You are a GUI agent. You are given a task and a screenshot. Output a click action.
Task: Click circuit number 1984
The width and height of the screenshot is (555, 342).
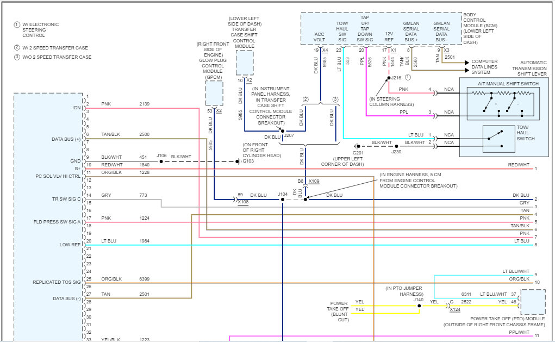(145, 241)
